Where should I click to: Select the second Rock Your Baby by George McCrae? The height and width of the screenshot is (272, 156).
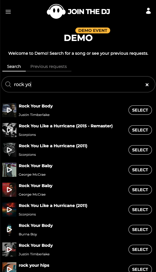(140, 190)
